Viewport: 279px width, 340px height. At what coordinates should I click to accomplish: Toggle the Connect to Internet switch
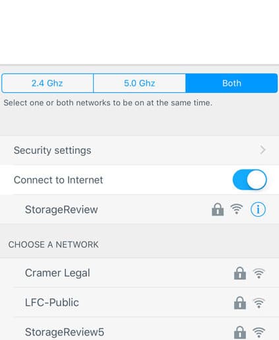(x=249, y=180)
